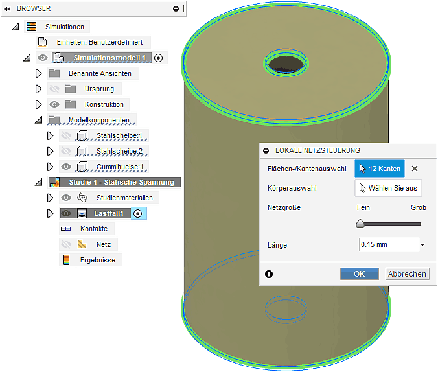Viewport: 438px width, 372px height.
Task: Confirm with the OK button
Action: pyautogui.click(x=359, y=274)
